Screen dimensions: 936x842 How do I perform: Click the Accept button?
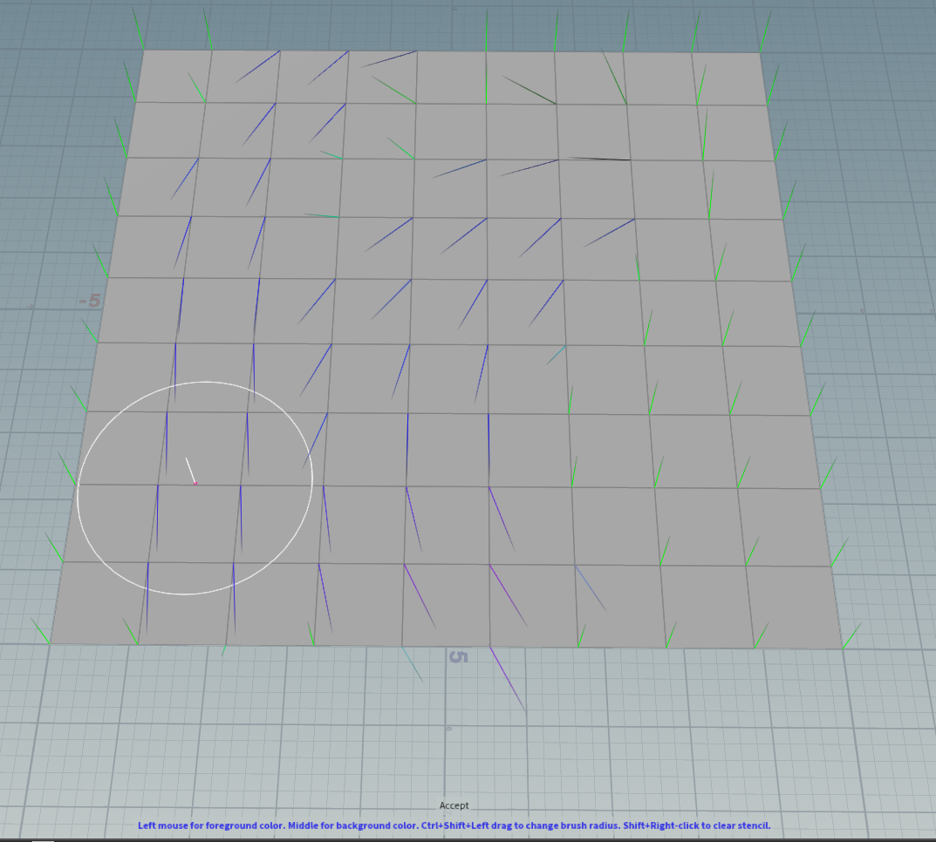454,805
